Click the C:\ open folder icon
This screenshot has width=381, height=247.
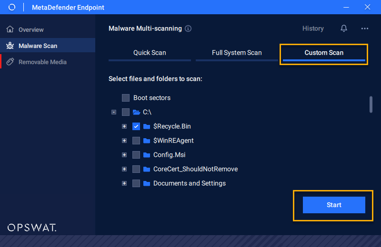137,112
